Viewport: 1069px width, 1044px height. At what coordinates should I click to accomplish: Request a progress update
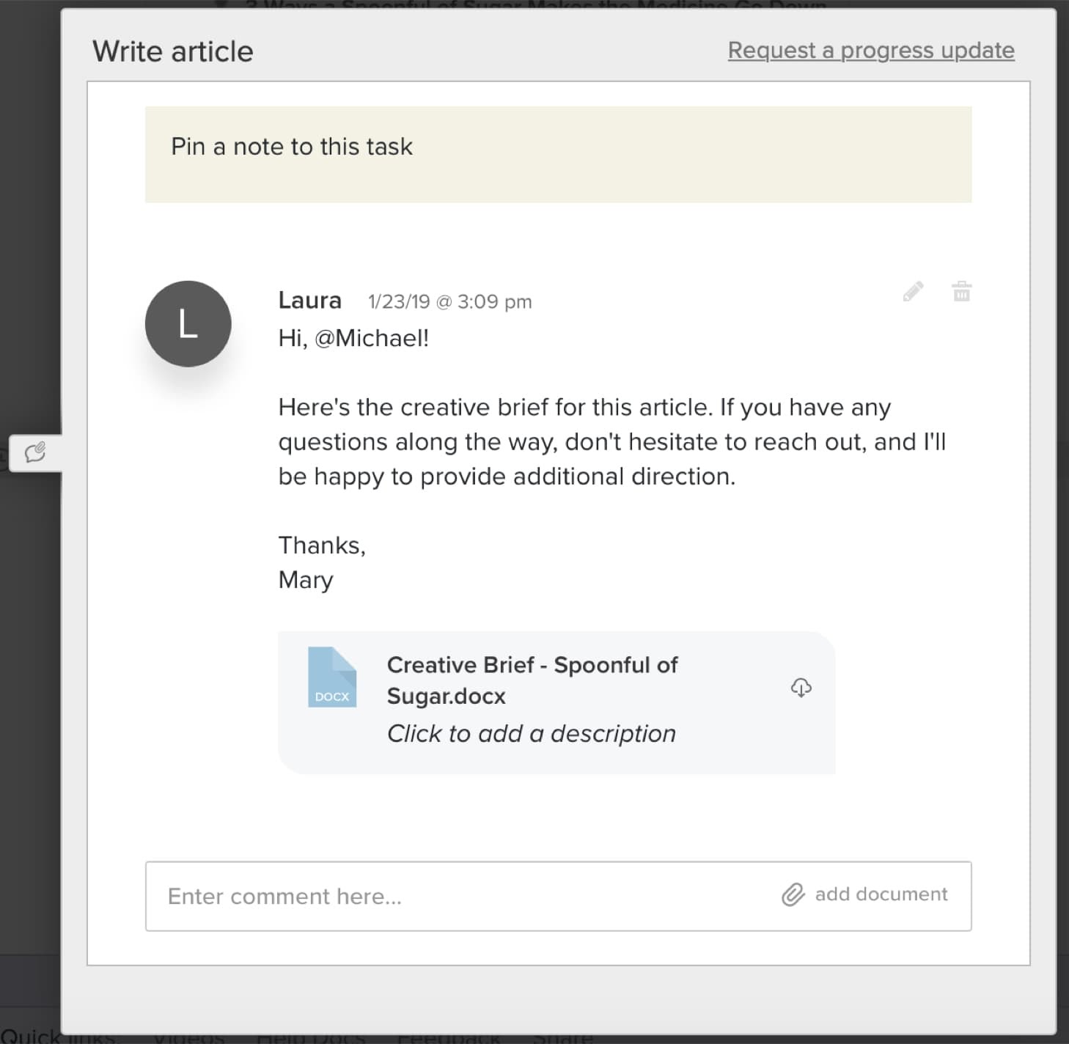(870, 51)
